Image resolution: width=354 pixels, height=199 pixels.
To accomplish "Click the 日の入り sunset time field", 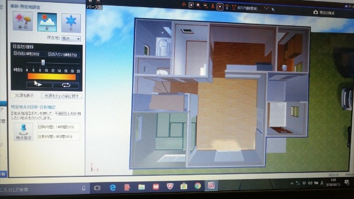I will click(x=64, y=55).
